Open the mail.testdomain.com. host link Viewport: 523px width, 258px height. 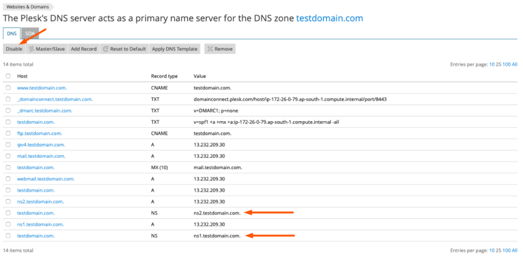(41, 156)
